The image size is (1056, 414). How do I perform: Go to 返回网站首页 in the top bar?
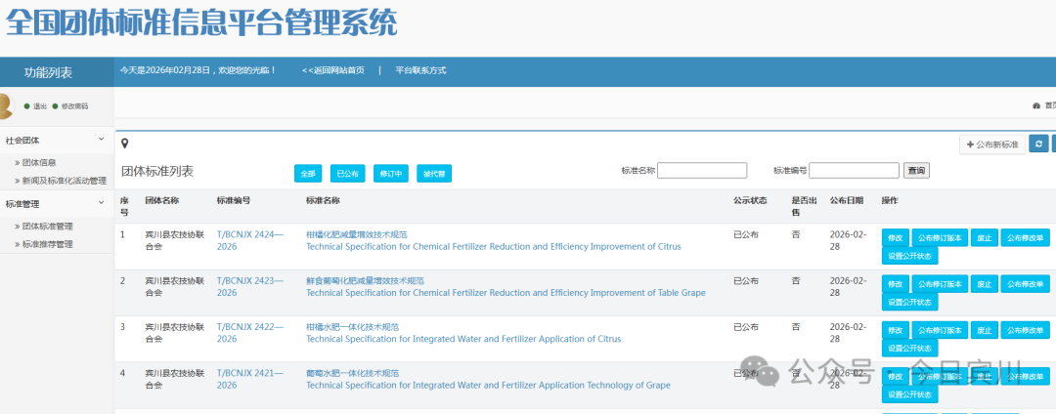[333, 70]
